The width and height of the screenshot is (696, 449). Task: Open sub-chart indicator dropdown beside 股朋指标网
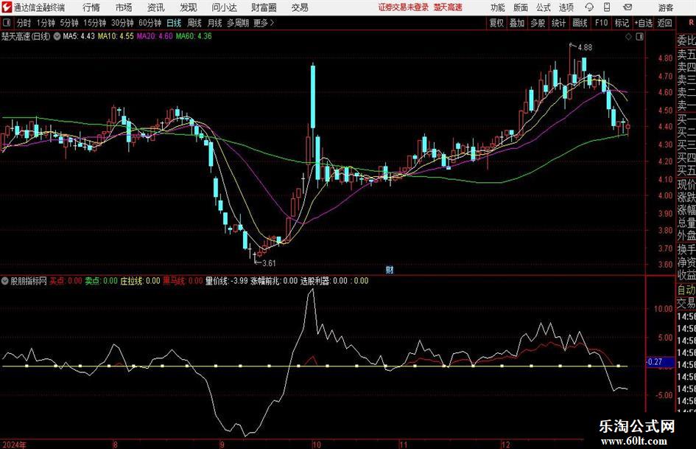(x=5, y=281)
